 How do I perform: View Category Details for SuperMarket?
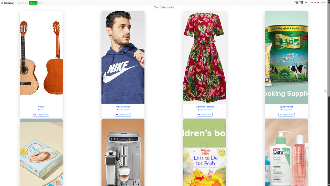[286, 115]
